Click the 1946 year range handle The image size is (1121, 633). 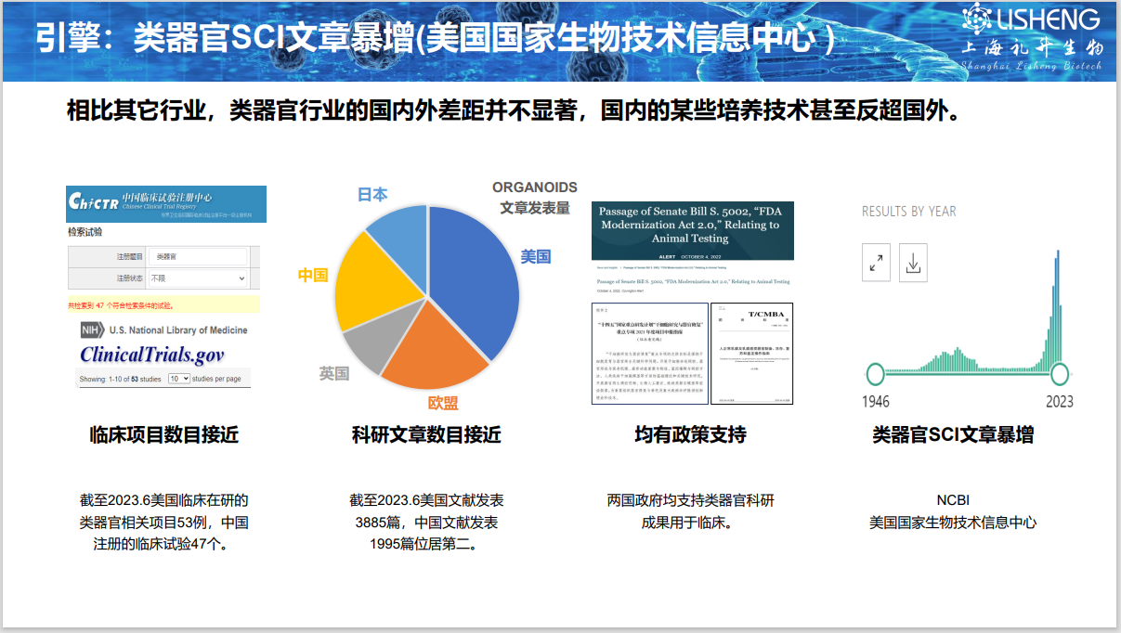874,375
